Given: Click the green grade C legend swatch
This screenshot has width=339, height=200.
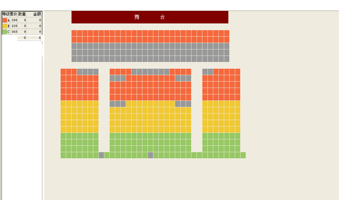Looking at the screenshot, I should 5,32.
